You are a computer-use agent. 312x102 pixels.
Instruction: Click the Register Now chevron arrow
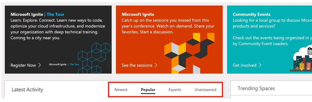39,65
